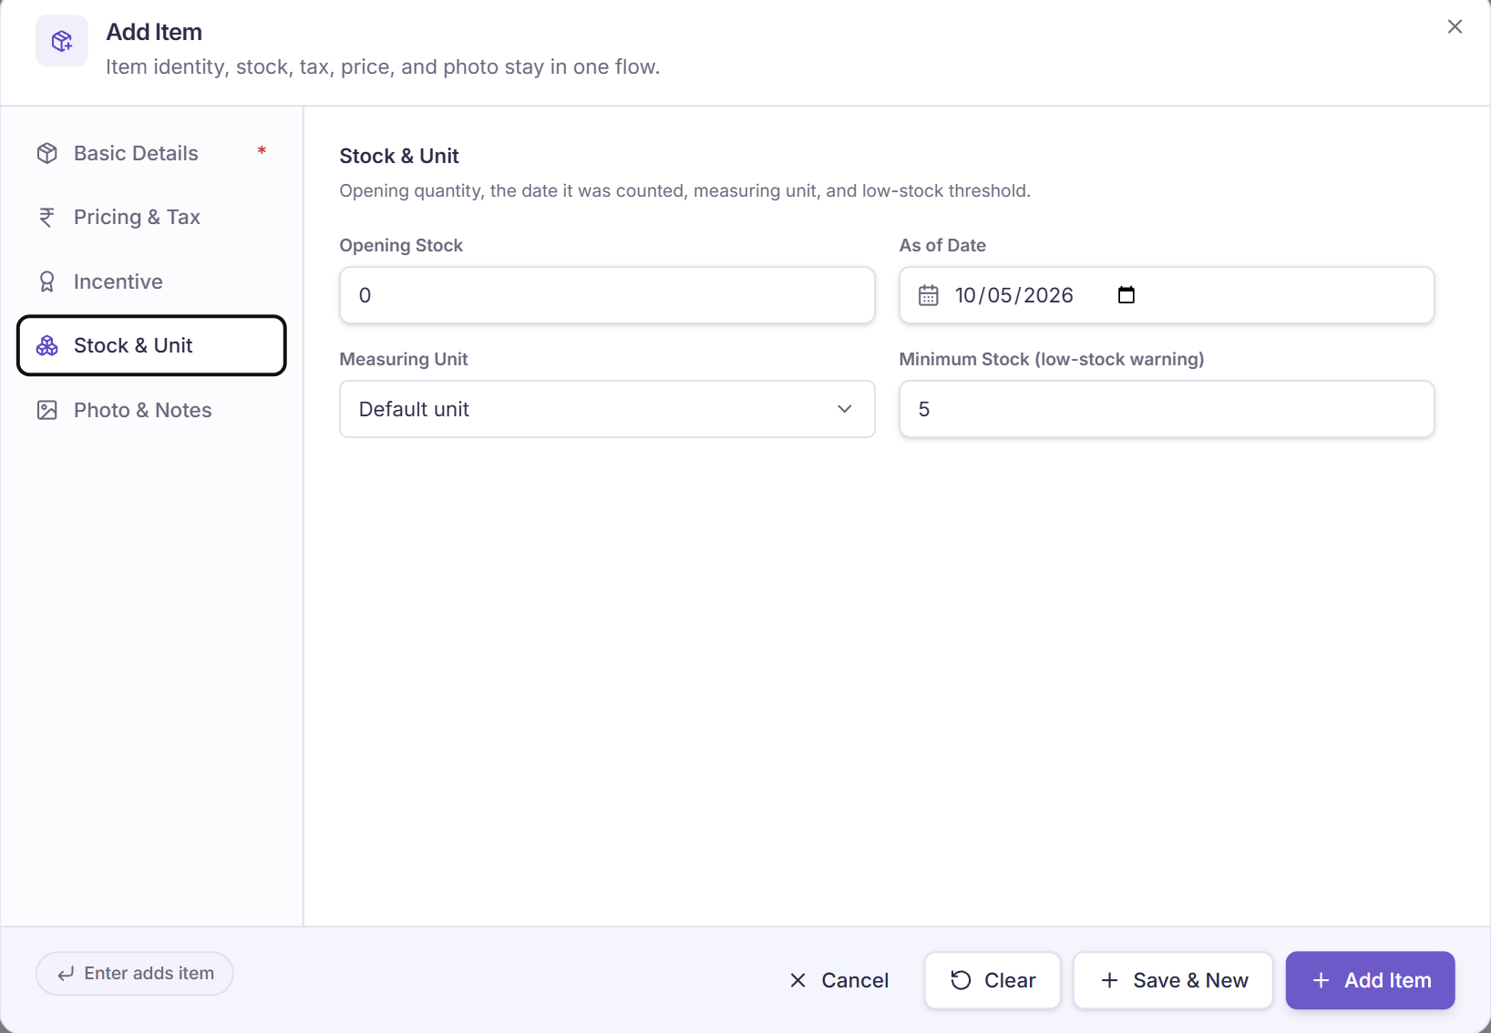Click the As of Date field
Image resolution: width=1491 pixels, height=1033 pixels.
tap(1167, 295)
